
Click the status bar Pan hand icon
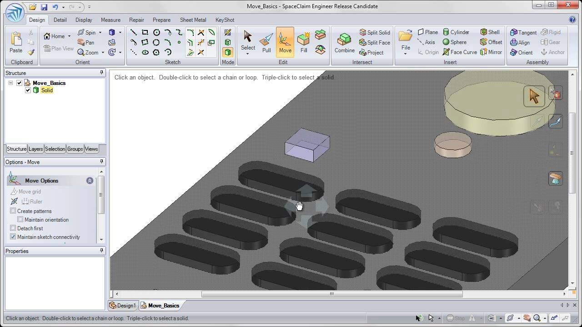click(527, 318)
